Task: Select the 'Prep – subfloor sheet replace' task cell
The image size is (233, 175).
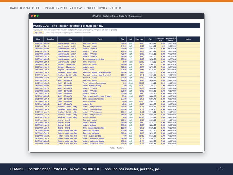Action: point(100,83)
